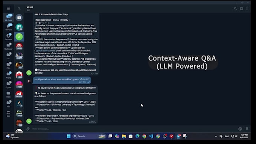The height and width of the screenshot is (144, 256).
Task: Click the bot's green A avatar beside last message
Action: click(x=29, y=121)
